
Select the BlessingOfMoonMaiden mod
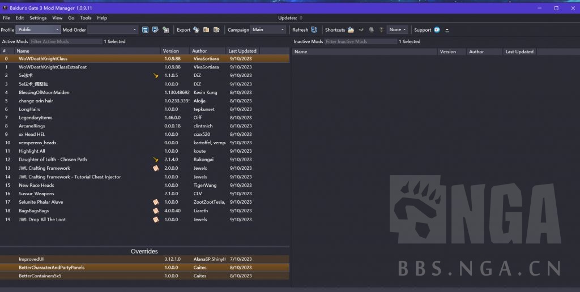144,92
